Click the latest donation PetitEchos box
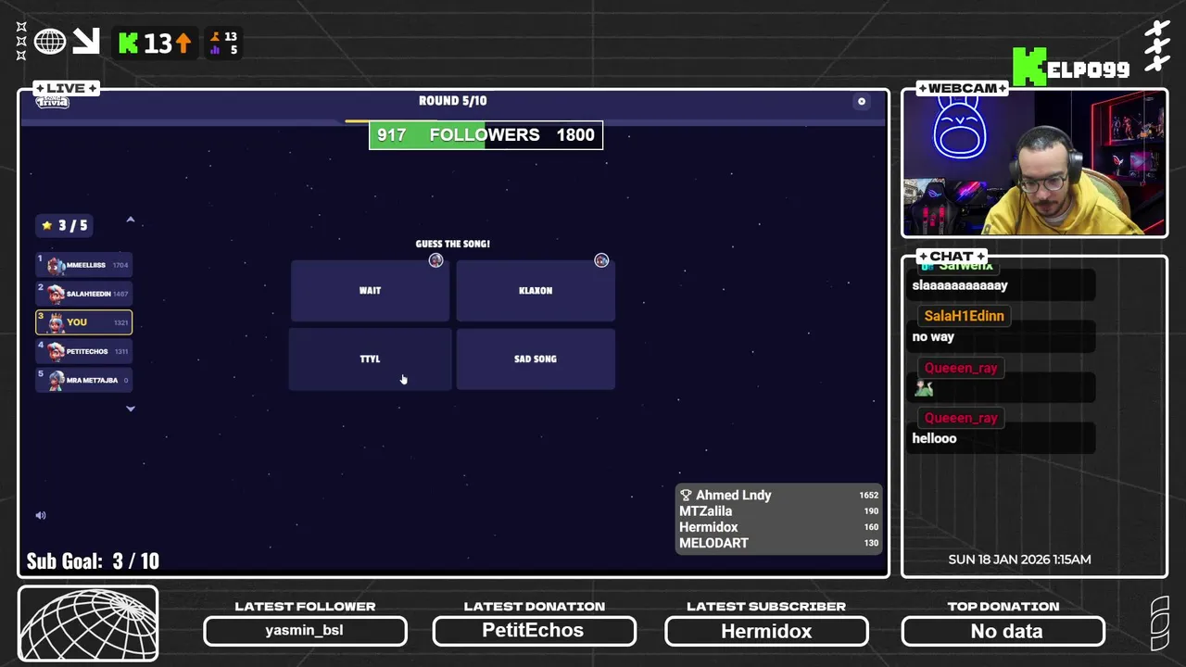This screenshot has height=667, width=1186. point(534,631)
